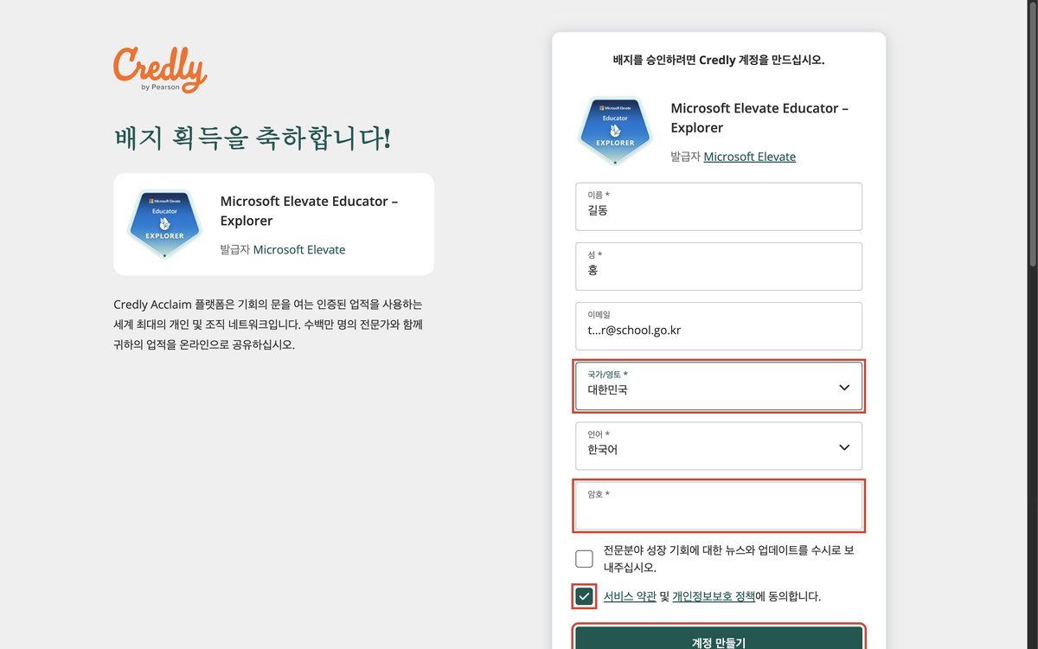The height and width of the screenshot is (649, 1038).
Task: Click the form title about creating Credly account
Action: 719,60
